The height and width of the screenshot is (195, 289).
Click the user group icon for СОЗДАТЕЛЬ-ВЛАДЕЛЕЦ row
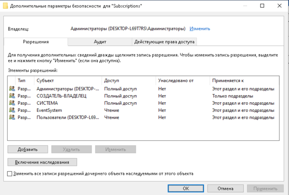[x=12, y=96]
